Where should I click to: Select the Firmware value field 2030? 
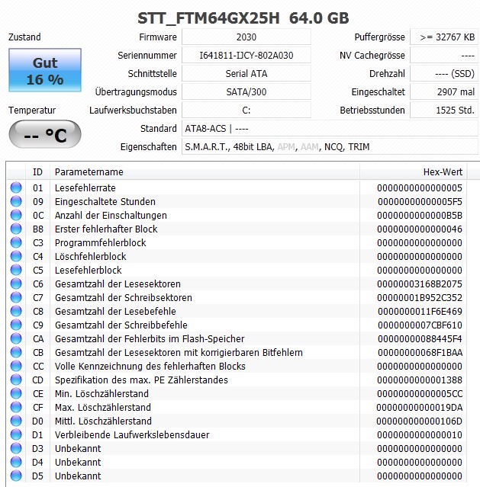tap(246, 37)
